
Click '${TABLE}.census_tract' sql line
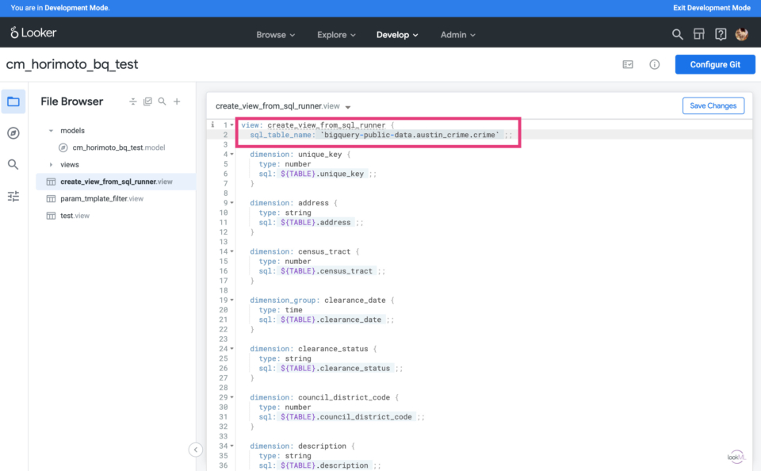point(322,271)
